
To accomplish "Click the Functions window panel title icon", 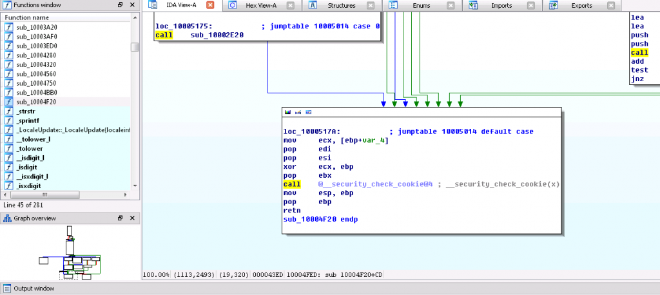I will (7, 5).
